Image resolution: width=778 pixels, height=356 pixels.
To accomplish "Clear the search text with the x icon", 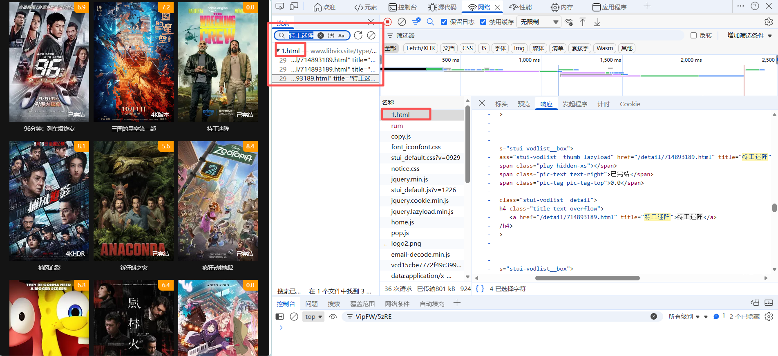I will pyautogui.click(x=321, y=36).
